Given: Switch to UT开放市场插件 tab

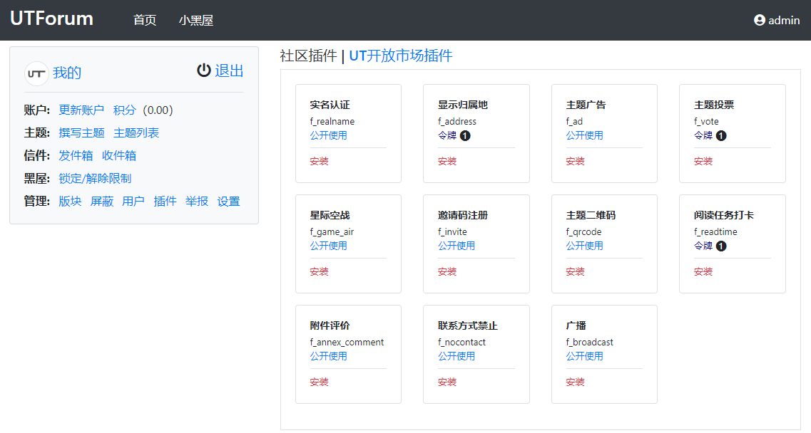Looking at the screenshot, I should [x=400, y=56].
